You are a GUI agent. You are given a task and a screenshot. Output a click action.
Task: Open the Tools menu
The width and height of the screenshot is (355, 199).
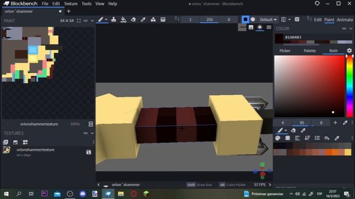(x=87, y=4)
